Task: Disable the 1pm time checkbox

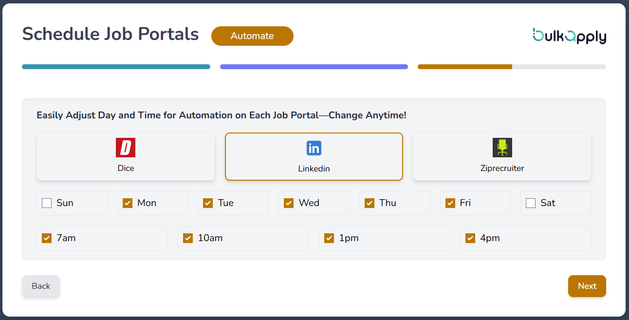Action: 329,238
